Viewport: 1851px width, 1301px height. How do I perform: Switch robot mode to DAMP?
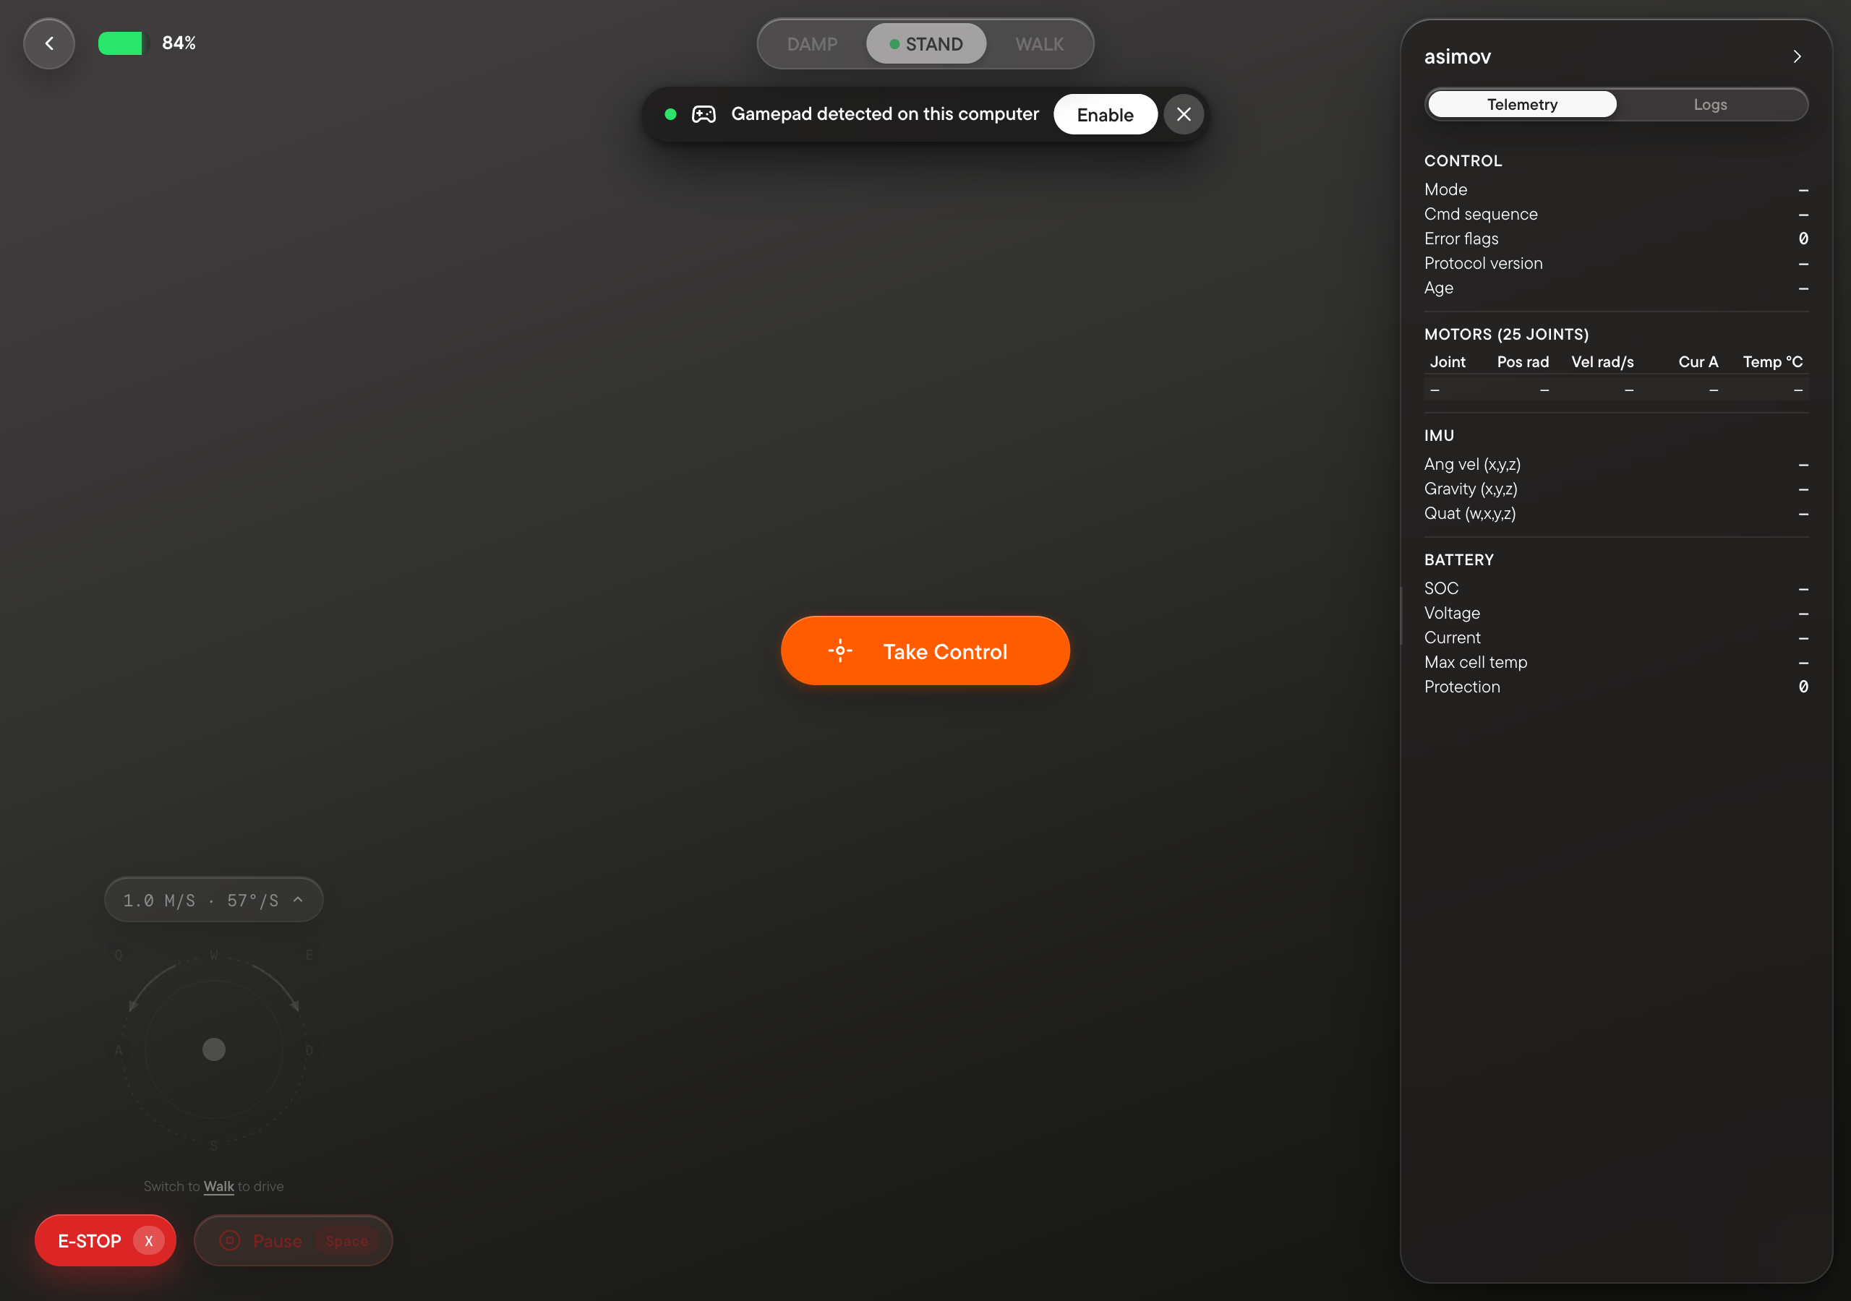(x=812, y=44)
